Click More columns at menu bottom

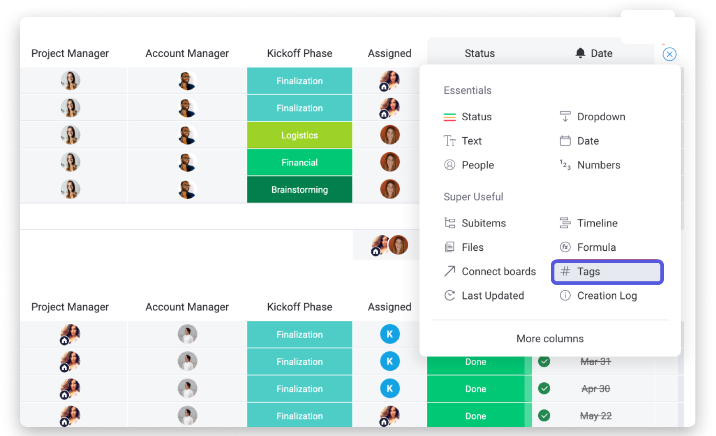[x=550, y=339]
